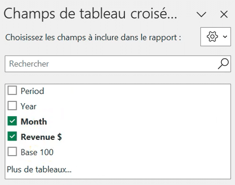
Task: Click the pane title Champs de tableau croisé
Action: [90, 14]
